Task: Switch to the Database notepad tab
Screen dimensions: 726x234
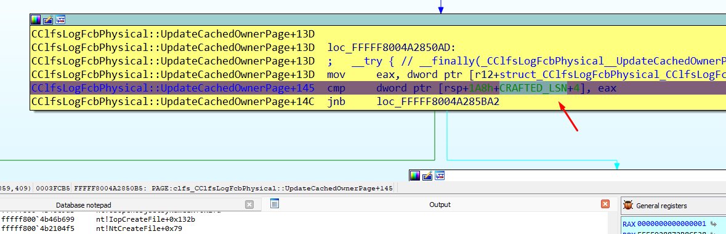Action: [x=83, y=205]
